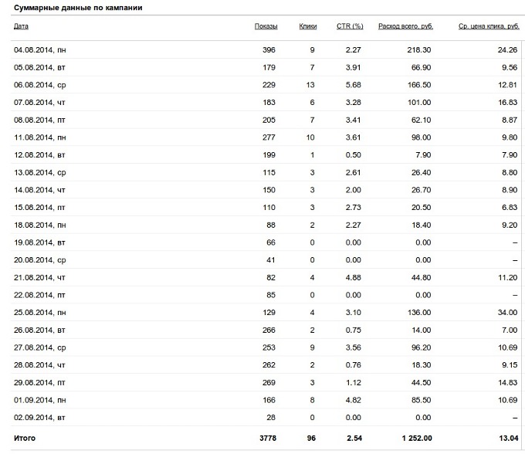Click the 25.08.2014, пн date cell
Image resolution: width=525 pixels, height=454 pixels.
40,313
